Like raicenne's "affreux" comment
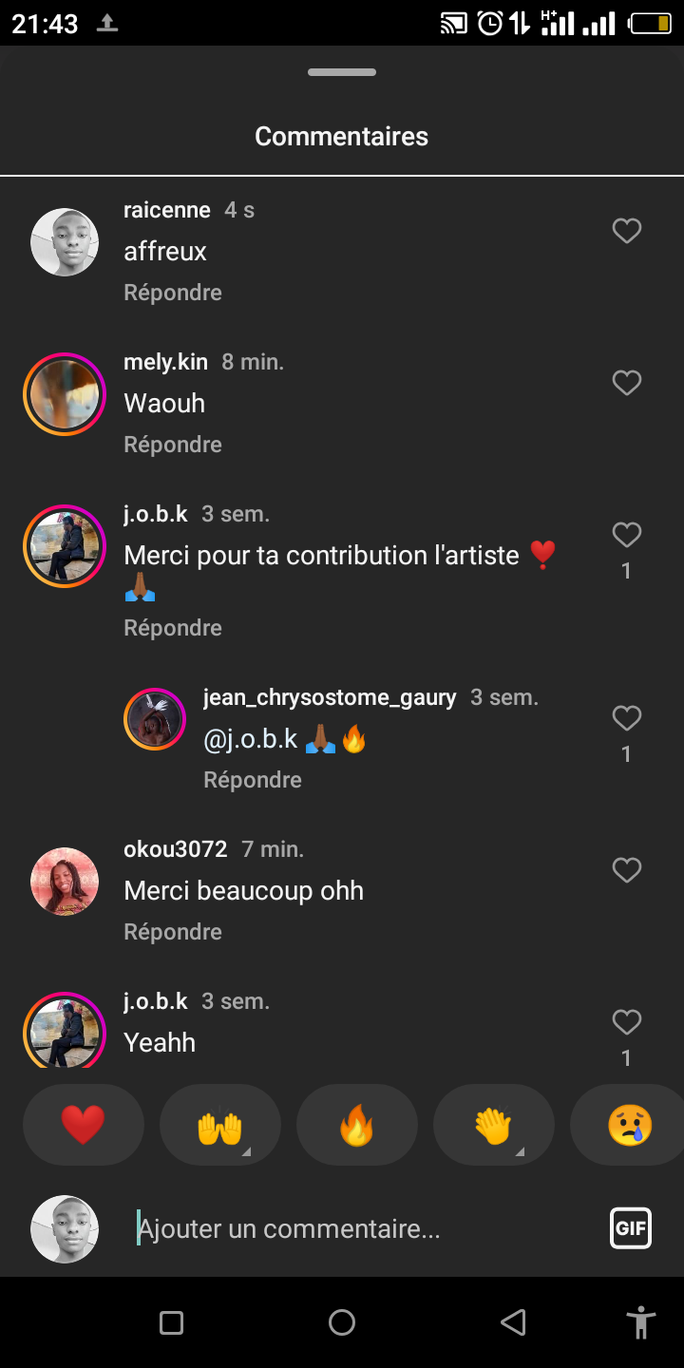684x1368 pixels. pos(626,231)
